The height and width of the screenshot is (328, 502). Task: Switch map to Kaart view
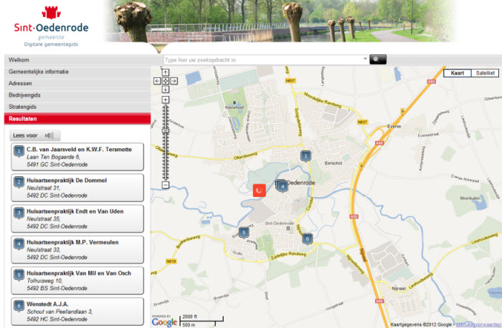[457, 74]
